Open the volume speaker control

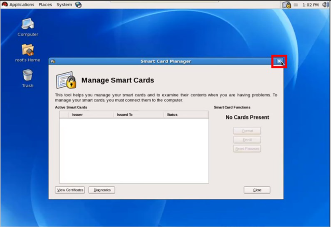pyautogui.click(x=325, y=5)
